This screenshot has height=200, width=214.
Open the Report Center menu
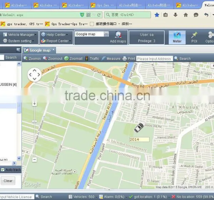56,41
